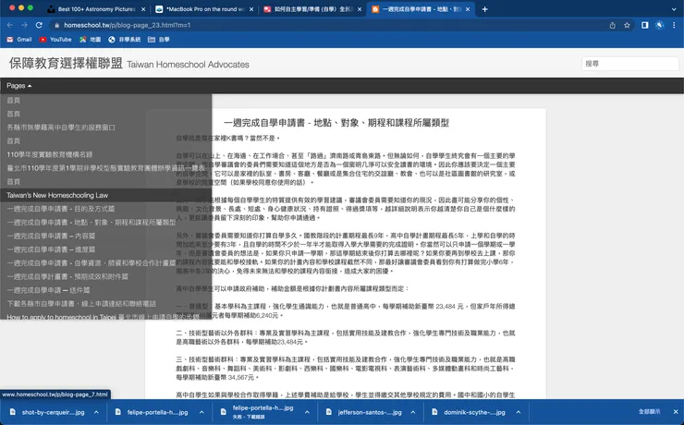This screenshot has width=684, height=425.
Task: Bookmark this page with the star icon
Action: click(627, 25)
